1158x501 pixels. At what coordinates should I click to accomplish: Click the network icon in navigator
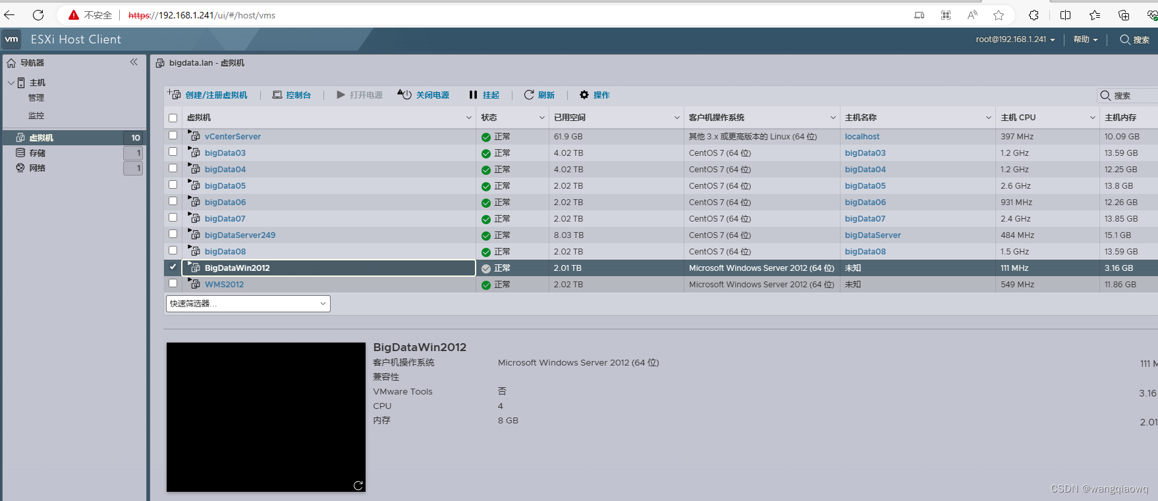pyautogui.click(x=20, y=168)
